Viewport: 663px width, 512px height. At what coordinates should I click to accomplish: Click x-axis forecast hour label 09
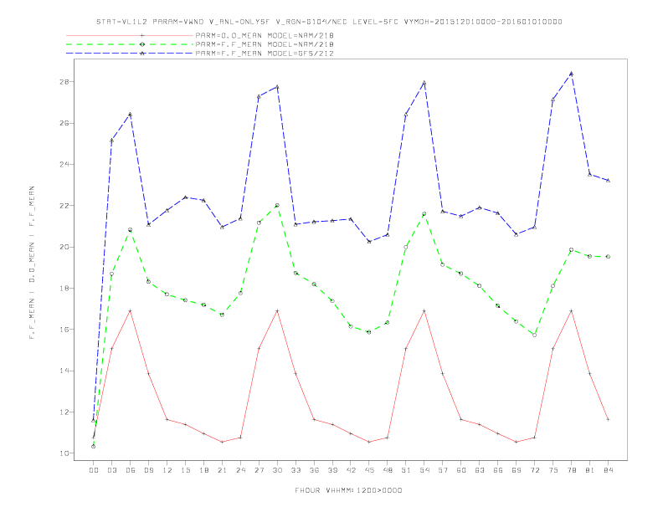pos(148,470)
